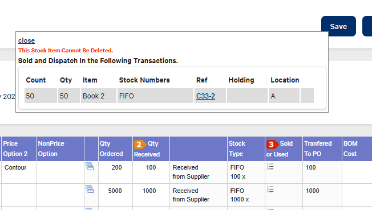Click the 100 transferred to PO cell
372x210 pixels.
(322, 172)
